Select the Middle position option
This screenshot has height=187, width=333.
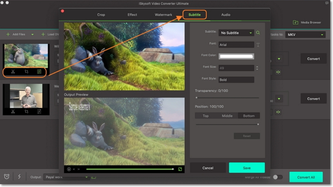[x=227, y=116]
